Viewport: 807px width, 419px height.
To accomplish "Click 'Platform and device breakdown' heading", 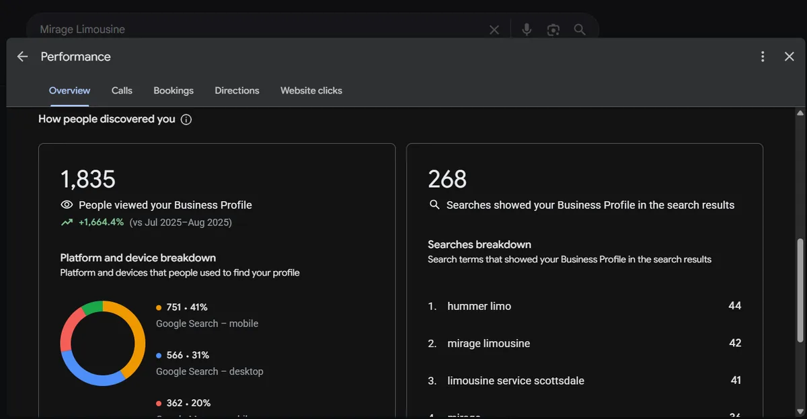I will click(138, 258).
